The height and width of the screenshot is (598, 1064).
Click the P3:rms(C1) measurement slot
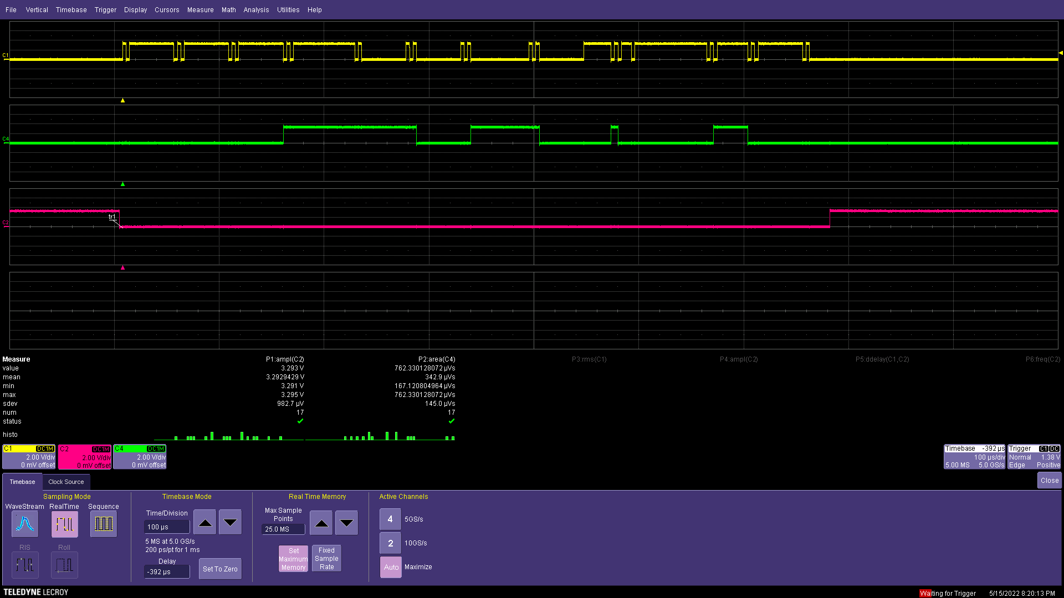[589, 359]
